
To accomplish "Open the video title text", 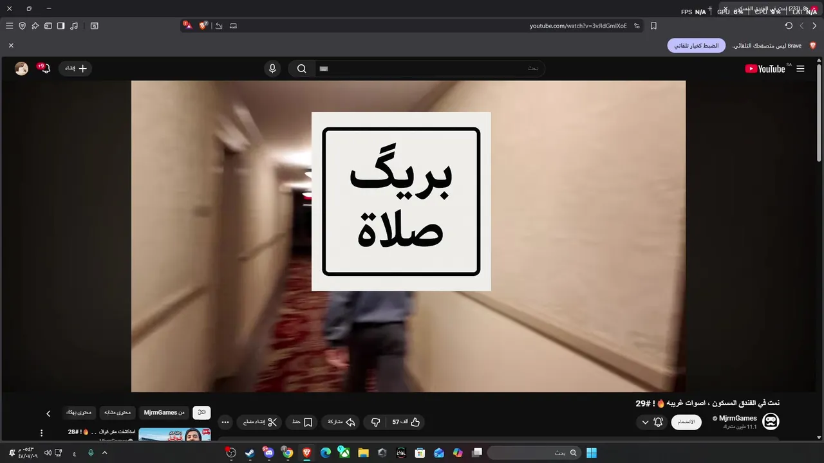I will (707, 403).
